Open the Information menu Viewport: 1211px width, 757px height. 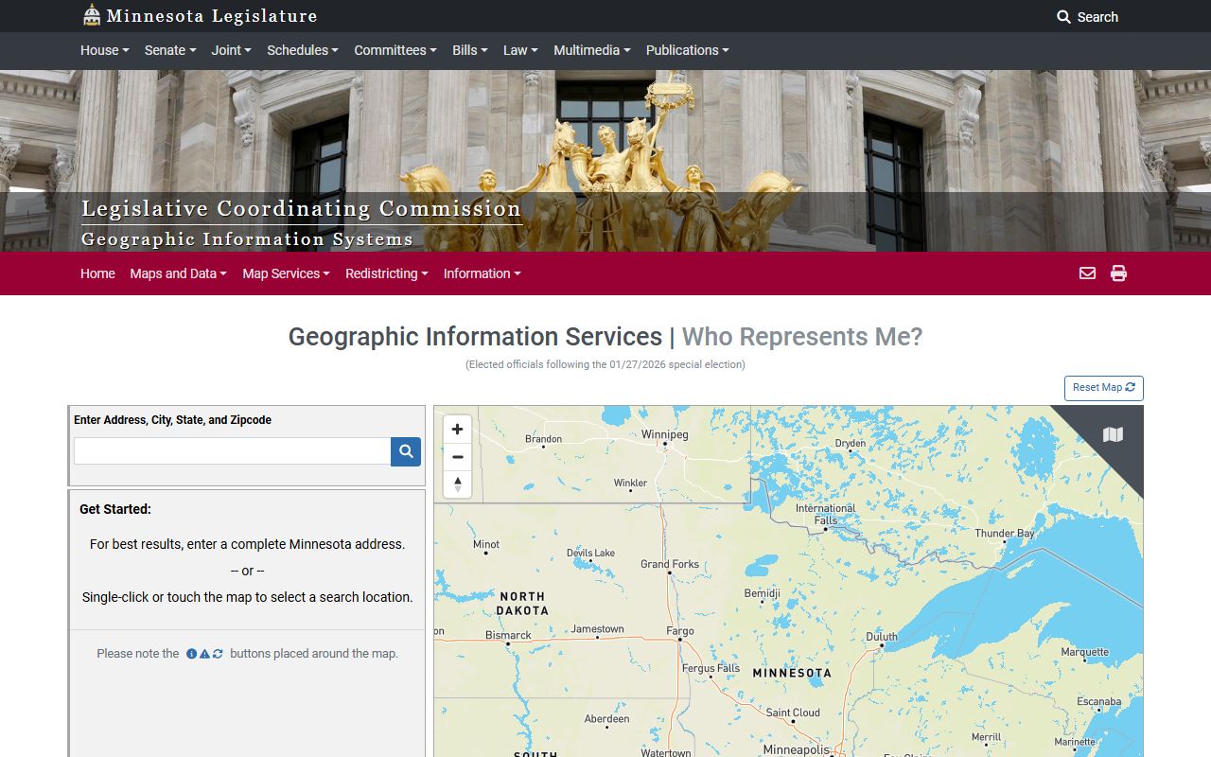tap(483, 273)
